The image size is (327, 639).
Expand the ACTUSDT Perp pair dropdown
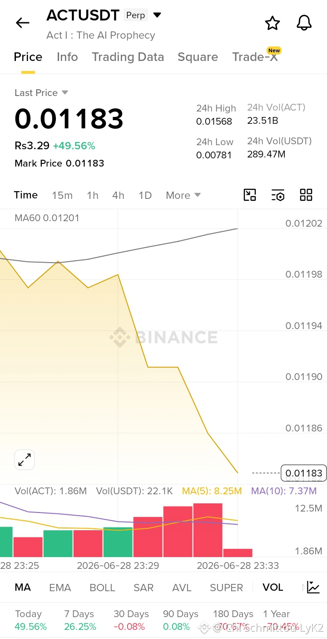tap(157, 15)
